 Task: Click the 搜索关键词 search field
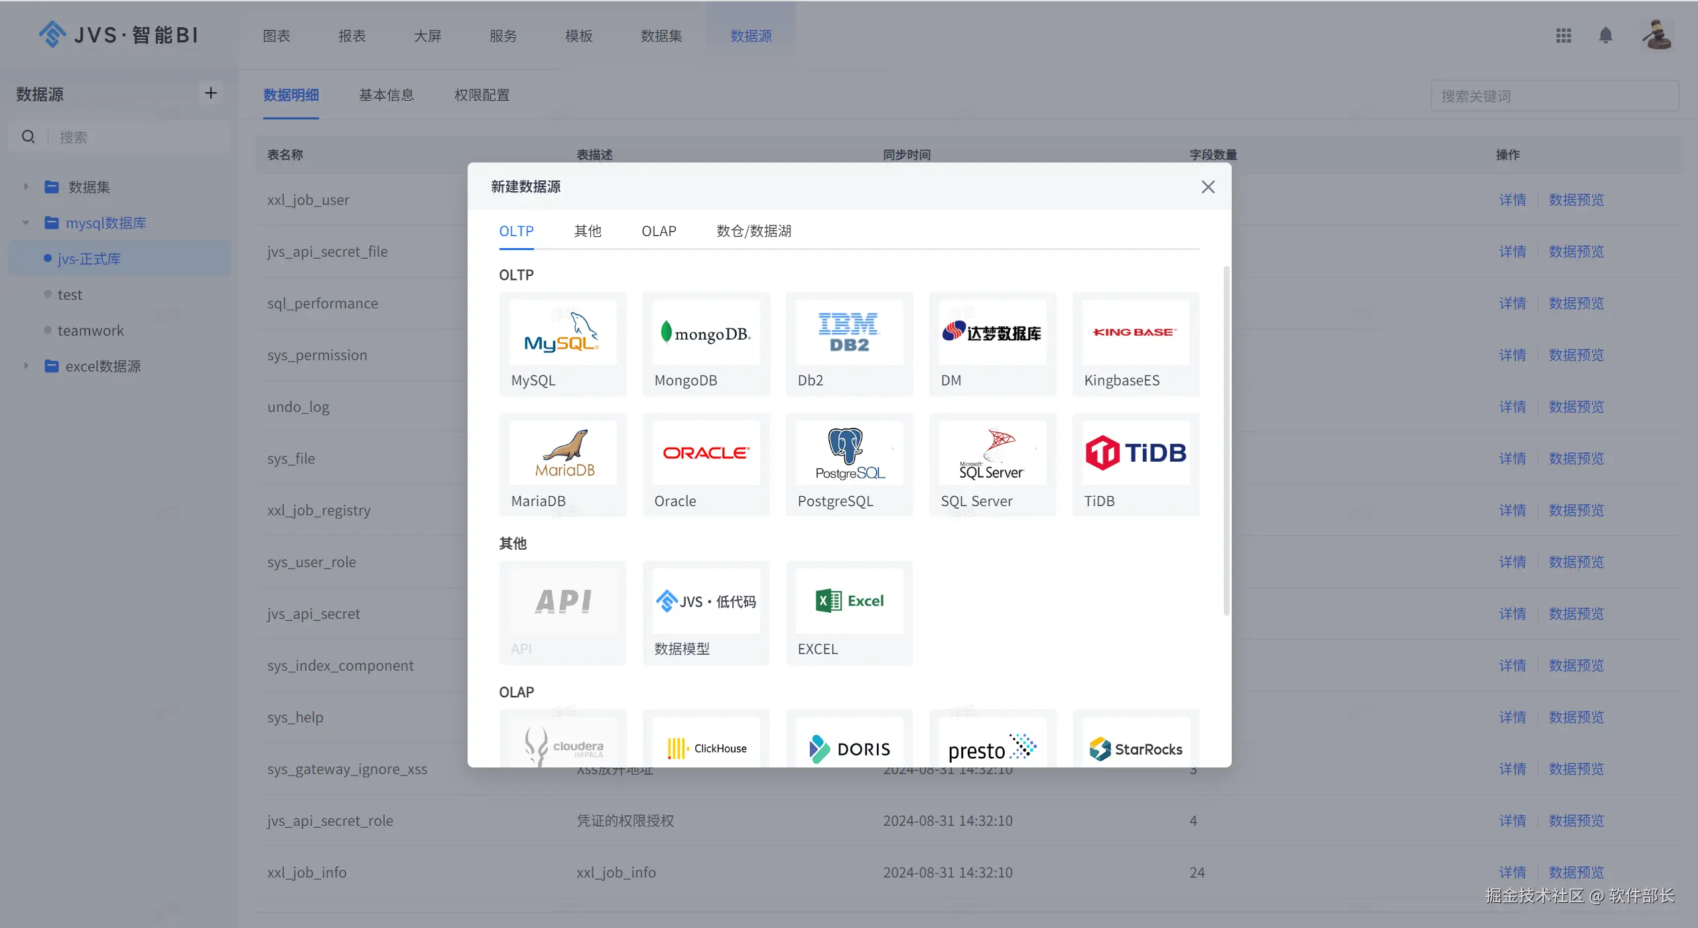(x=1554, y=96)
